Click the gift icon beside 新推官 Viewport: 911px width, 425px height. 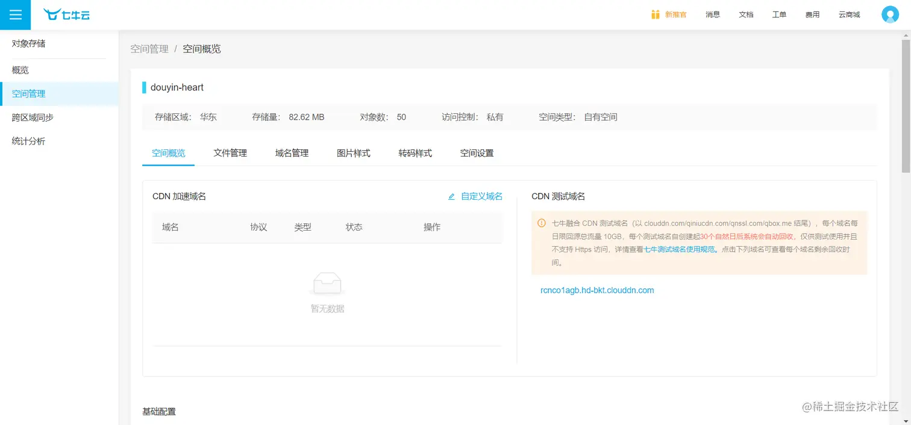(x=656, y=14)
